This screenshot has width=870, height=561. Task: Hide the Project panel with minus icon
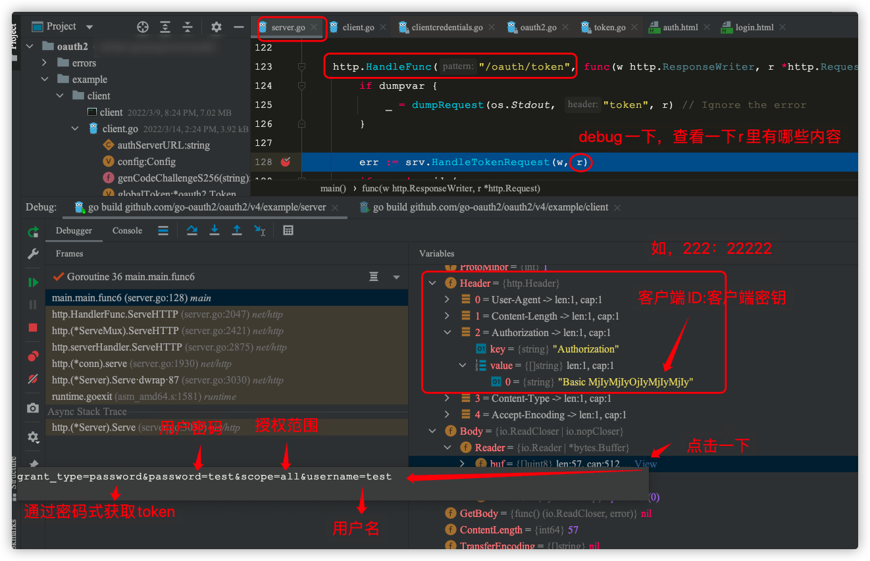tap(238, 27)
